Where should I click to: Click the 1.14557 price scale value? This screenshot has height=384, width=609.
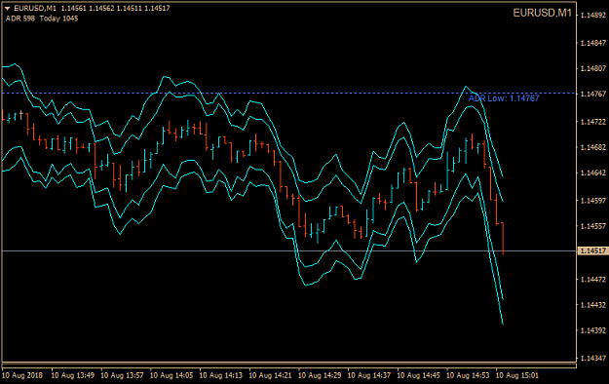pos(593,226)
